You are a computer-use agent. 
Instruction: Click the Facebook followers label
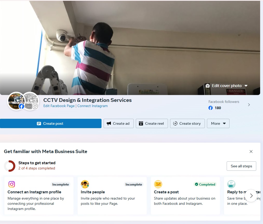[224, 102]
